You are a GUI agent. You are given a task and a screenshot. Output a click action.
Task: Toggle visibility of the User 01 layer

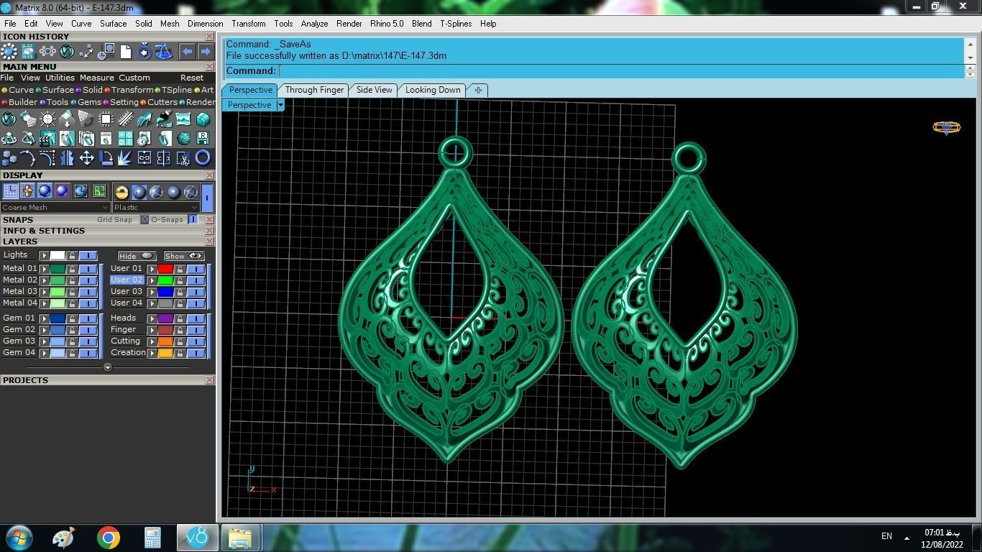(x=196, y=268)
